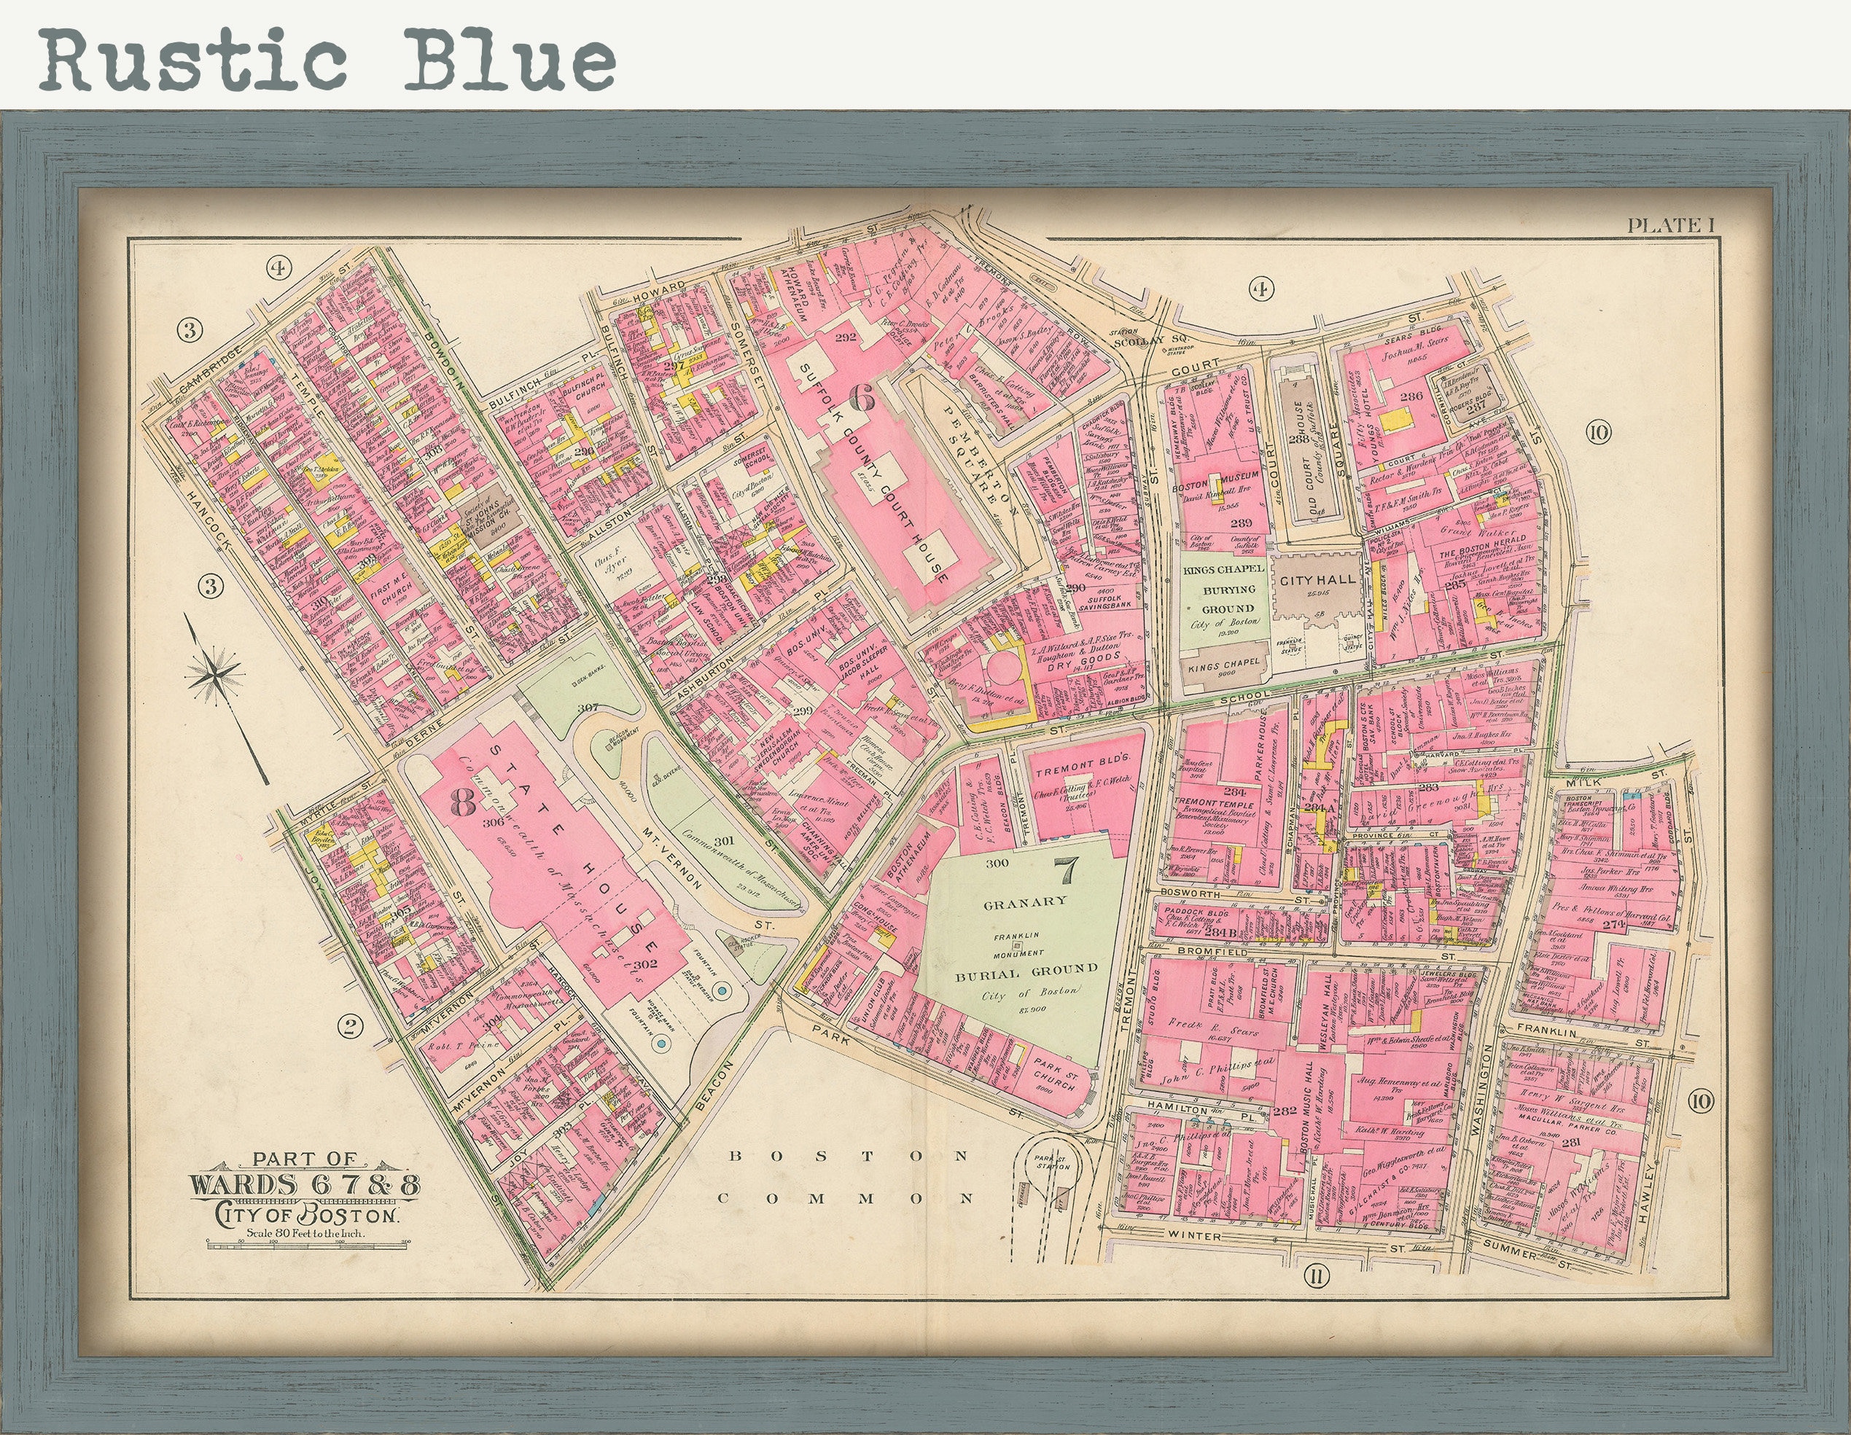The height and width of the screenshot is (1435, 1851).
Task: Click "CITY OF BOSTON" in the title cartouche
Action: tap(308, 1214)
